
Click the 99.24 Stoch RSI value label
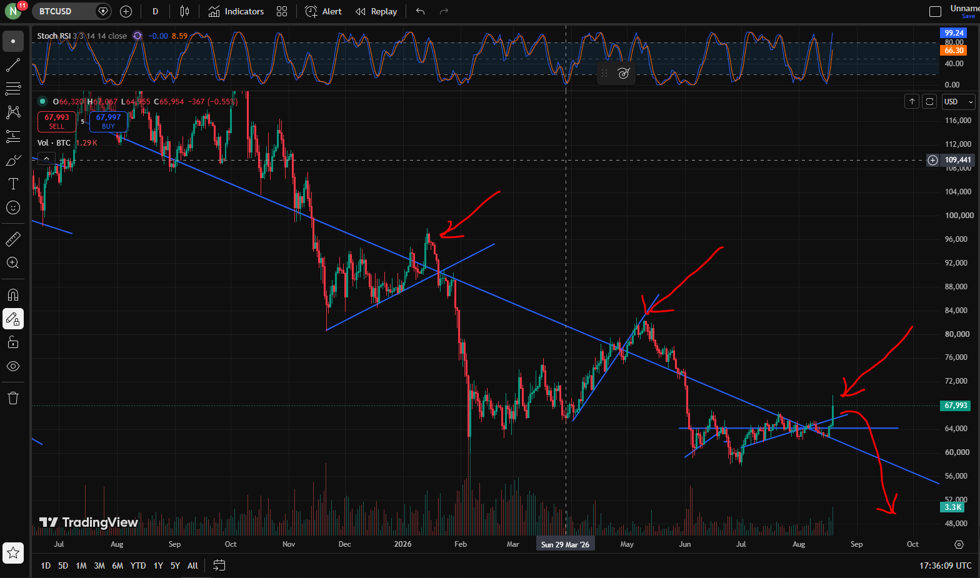point(954,33)
